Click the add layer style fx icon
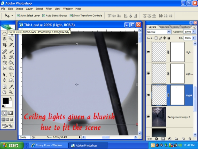The height and width of the screenshot is (149, 198). pyautogui.click(x=156, y=139)
